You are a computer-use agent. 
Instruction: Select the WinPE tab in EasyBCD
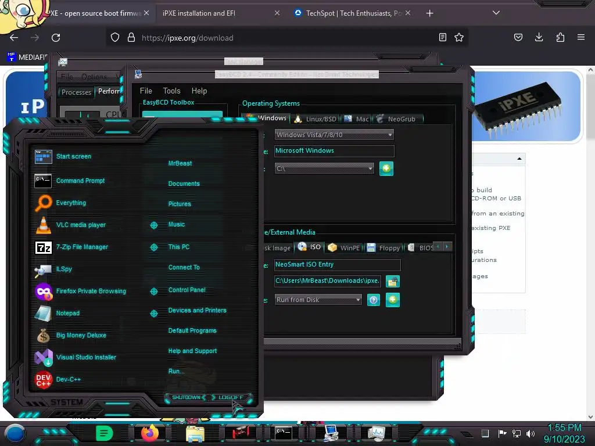point(344,248)
